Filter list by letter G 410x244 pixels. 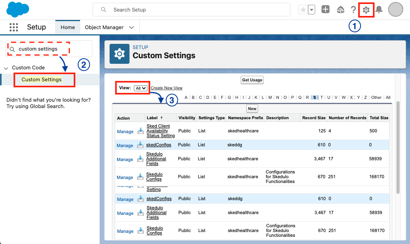(230, 98)
